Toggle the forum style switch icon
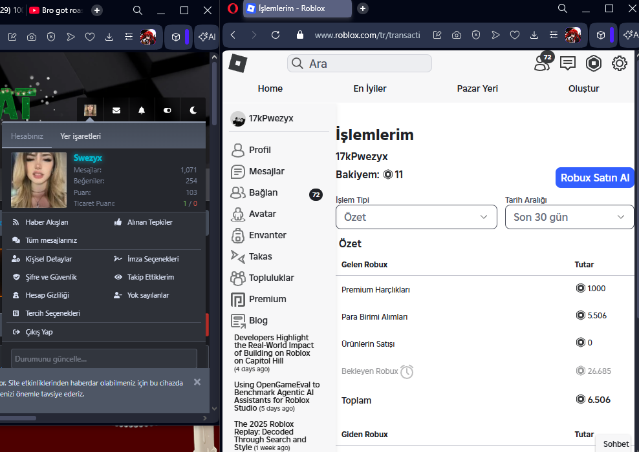The height and width of the screenshot is (452, 639). coord(167,110)
